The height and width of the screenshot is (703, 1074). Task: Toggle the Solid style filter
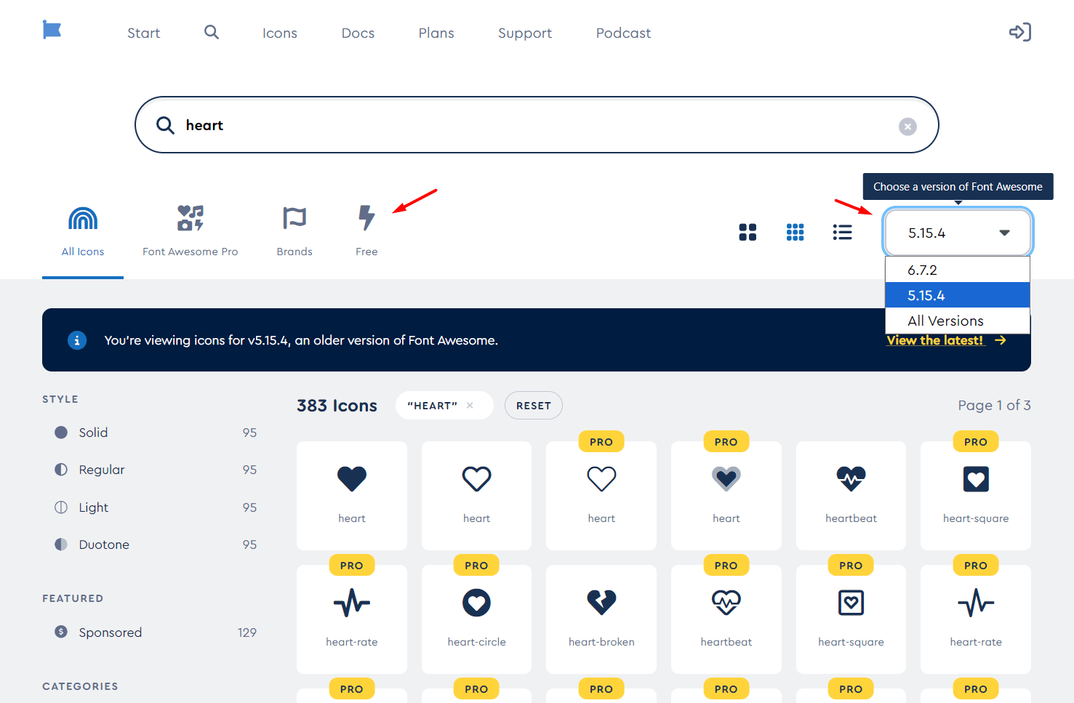pyautogui.click(x=156, y=433)
